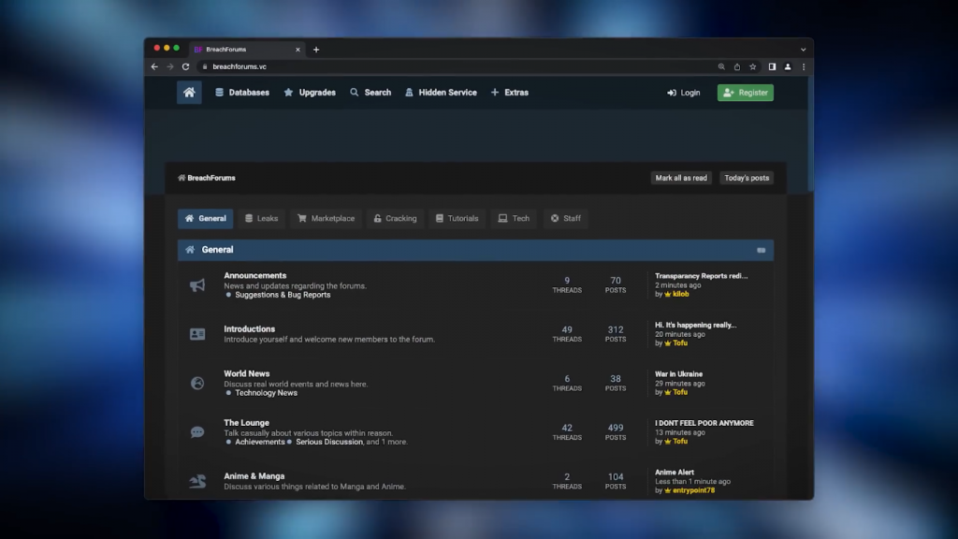
Task: Switch to the Tutorials tab
Action: [457, 218]
